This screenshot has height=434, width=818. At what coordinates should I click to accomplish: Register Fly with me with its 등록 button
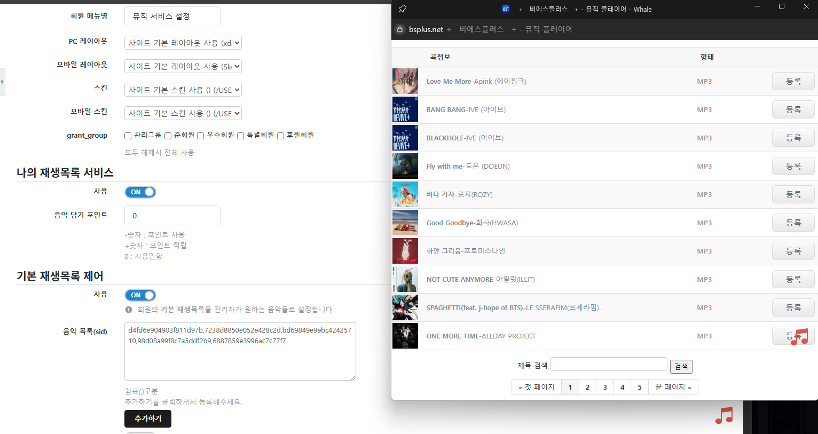(793, 166)
